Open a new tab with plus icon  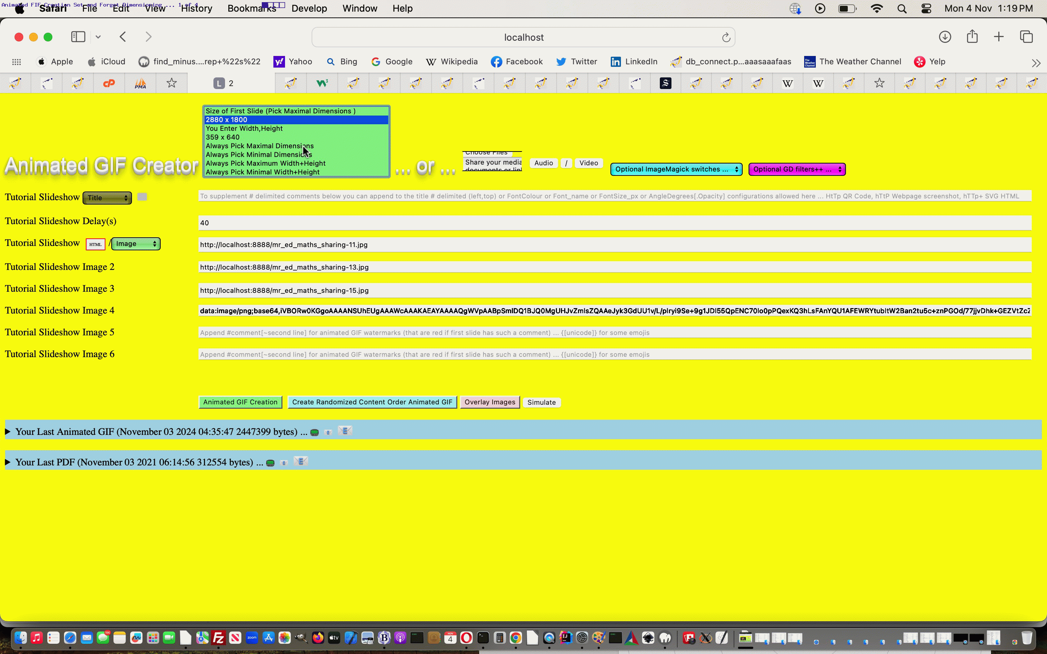(999, 37)
